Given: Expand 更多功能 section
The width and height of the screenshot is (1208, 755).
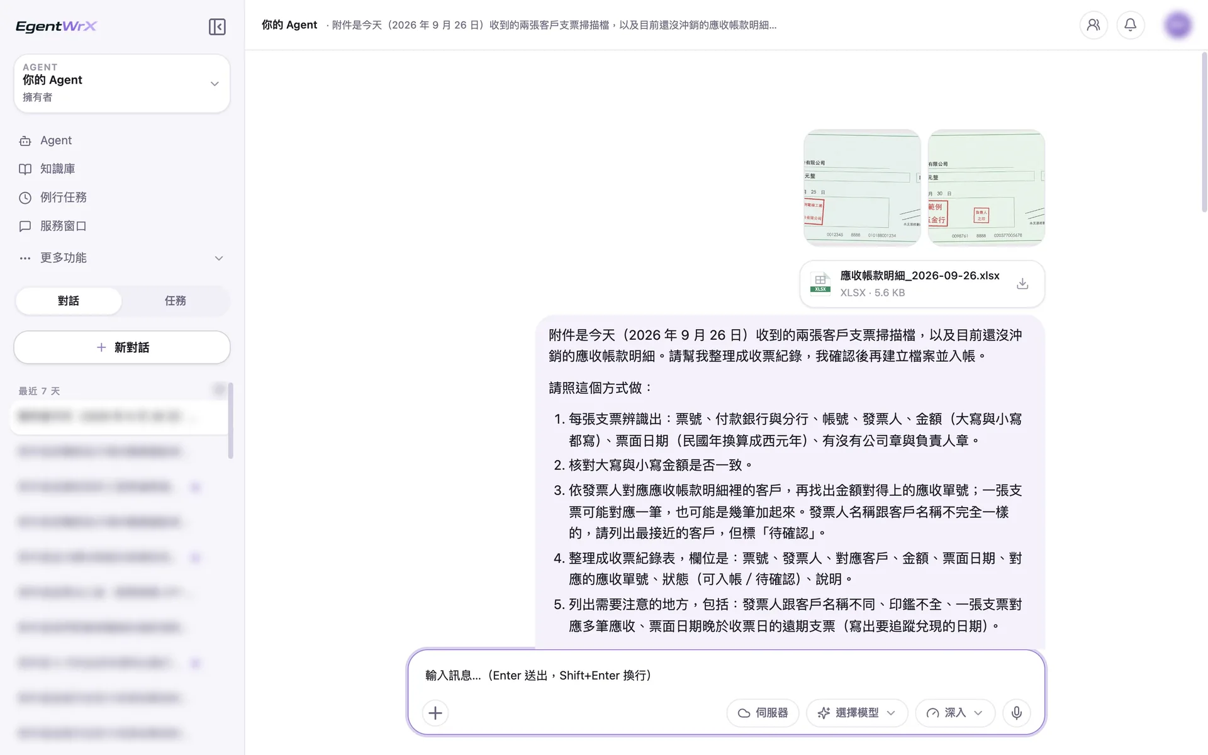Looking at the screenshot, I should click(x=121, y=258).
